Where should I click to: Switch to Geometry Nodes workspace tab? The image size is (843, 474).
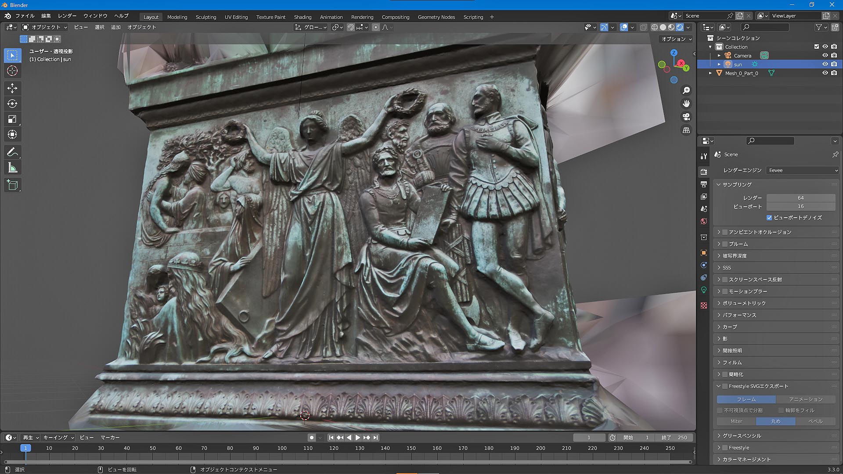[x=436, y=17]
